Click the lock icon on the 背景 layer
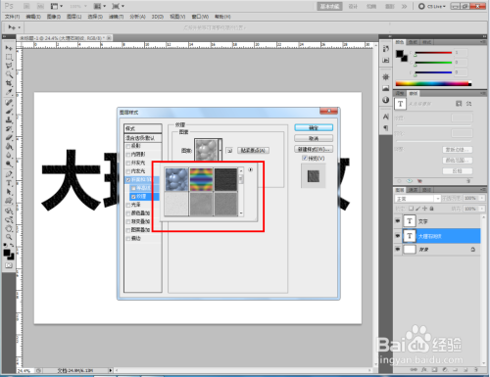The height and width of the screenshot is (377, 490). pos(472,250)
